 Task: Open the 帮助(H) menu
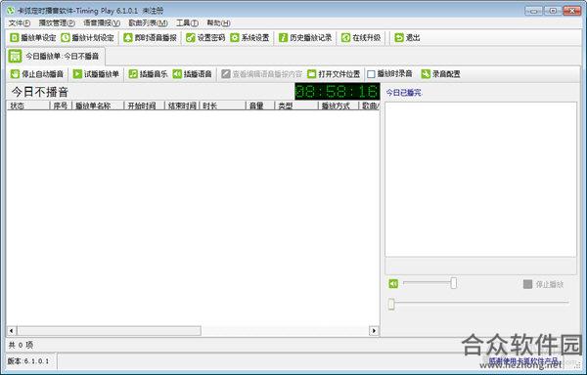218,23
